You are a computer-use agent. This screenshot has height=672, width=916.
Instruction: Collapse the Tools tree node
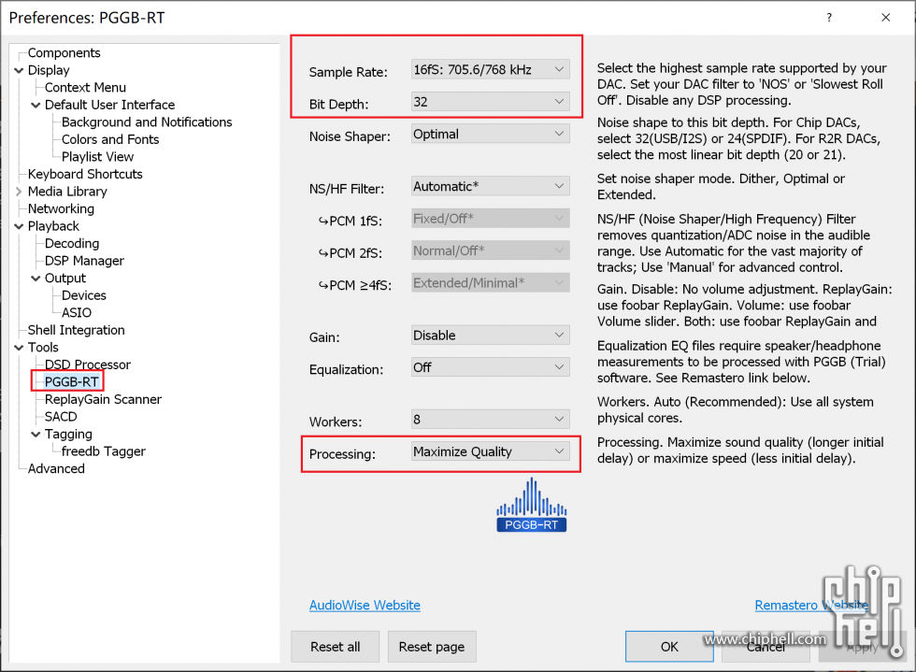pyautogui.click(x=19, y=348)
